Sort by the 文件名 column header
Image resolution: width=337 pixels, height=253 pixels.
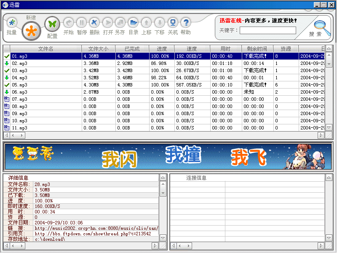tap(45, 48)
